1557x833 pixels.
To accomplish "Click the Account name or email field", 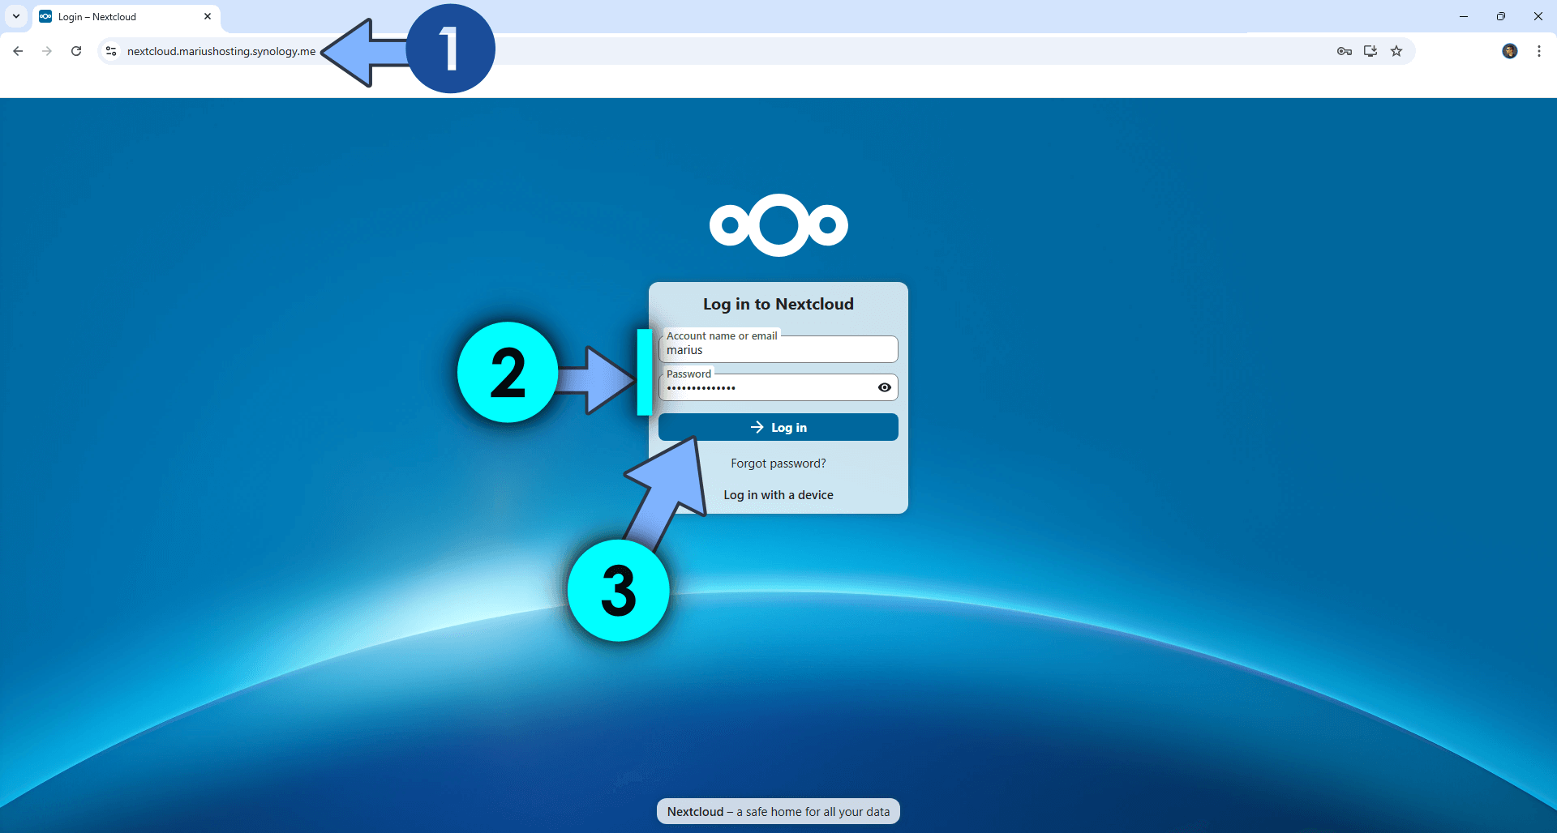I will click(778, 349).
